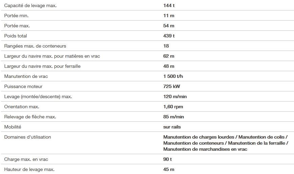Click the 1,60 rpm orientation value
The width and height of the screenshot is (294, 174).
click(173, 107)
